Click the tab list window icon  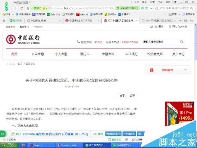point(186,21)
